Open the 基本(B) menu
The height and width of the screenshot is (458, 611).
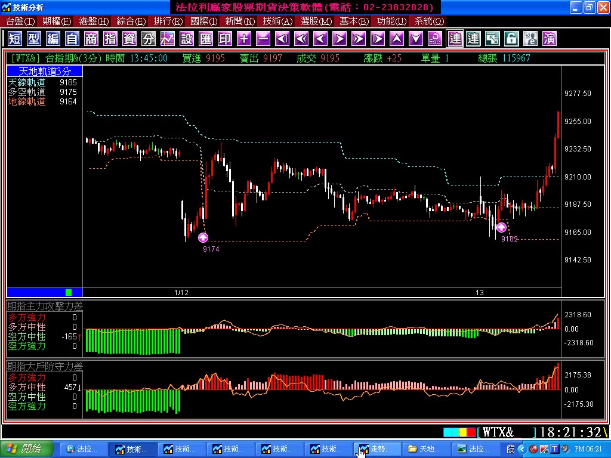(354, 21)
